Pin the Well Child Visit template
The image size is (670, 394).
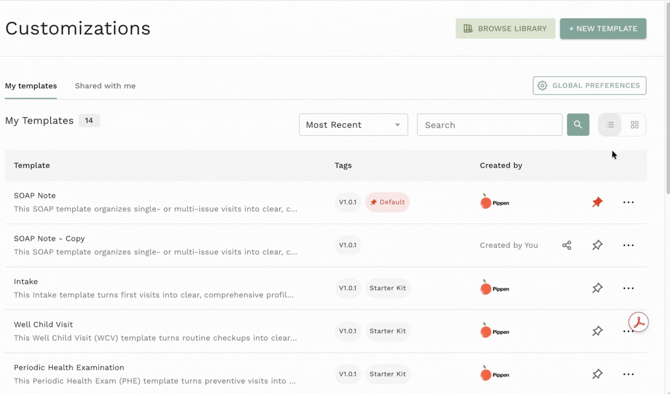coord(597,331)
